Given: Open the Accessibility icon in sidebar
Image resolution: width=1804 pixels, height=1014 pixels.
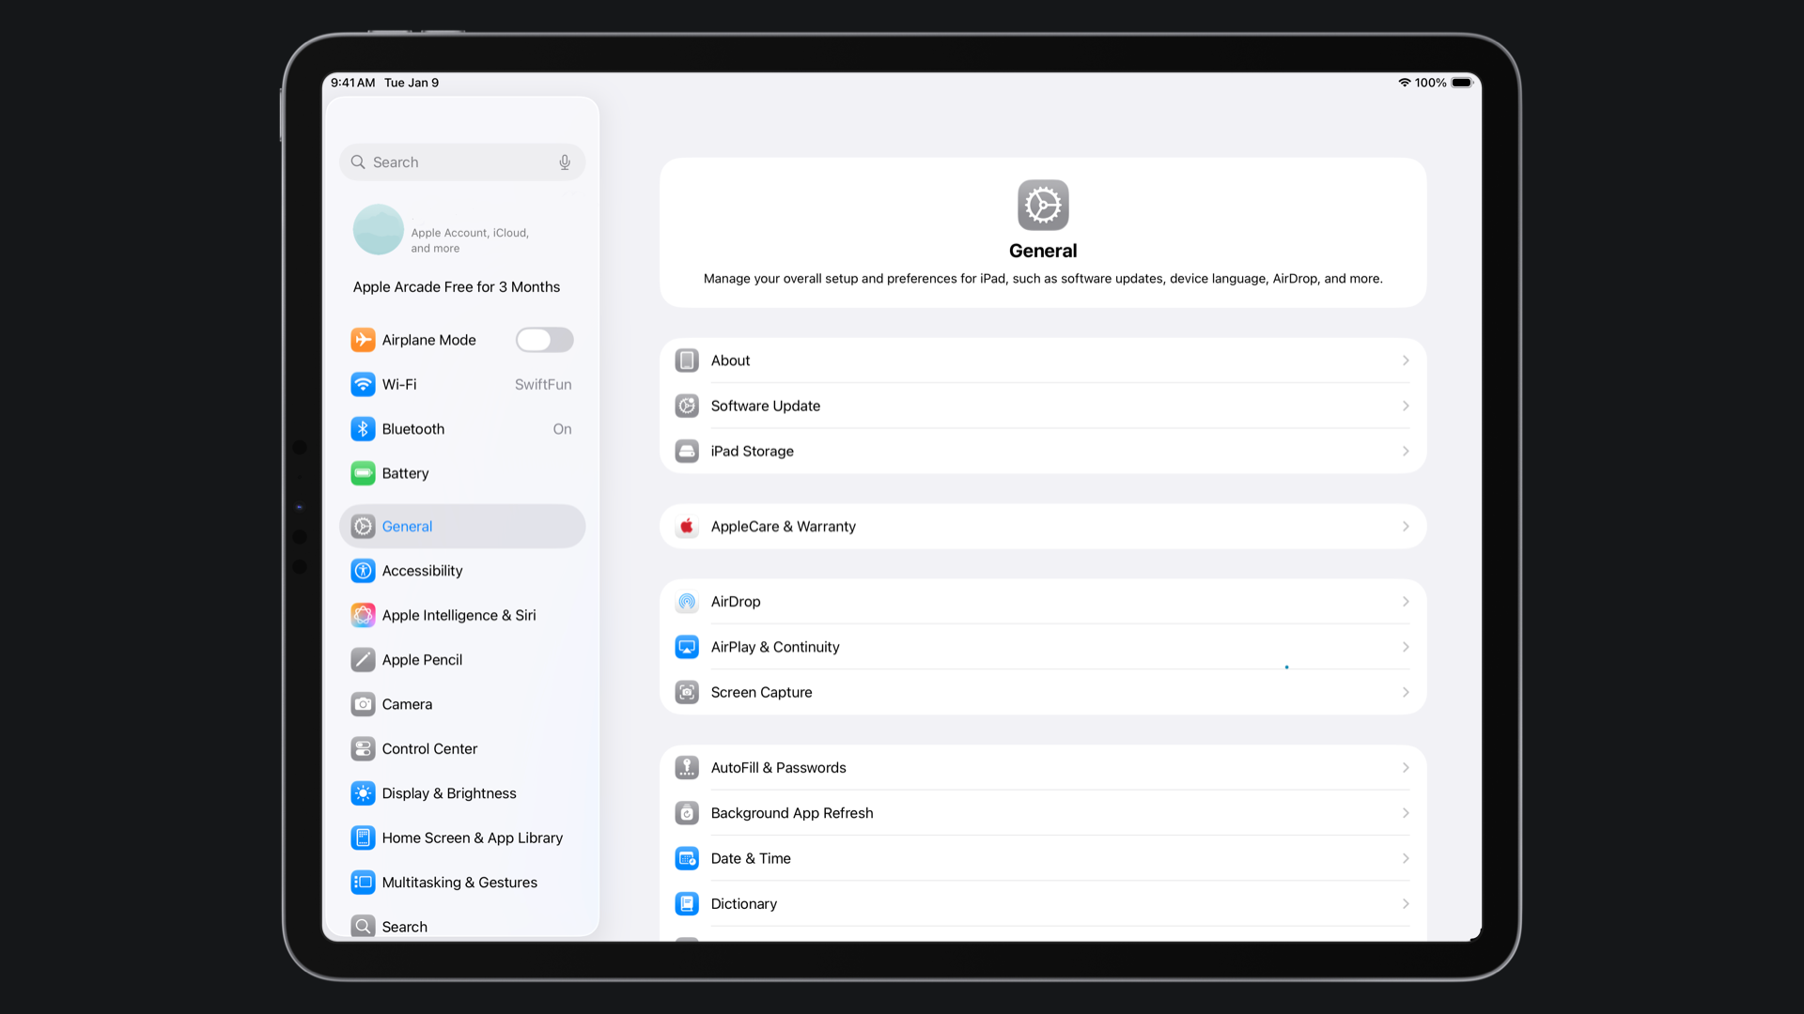Looking at the screenshot, I should click(x=363, y=571).
